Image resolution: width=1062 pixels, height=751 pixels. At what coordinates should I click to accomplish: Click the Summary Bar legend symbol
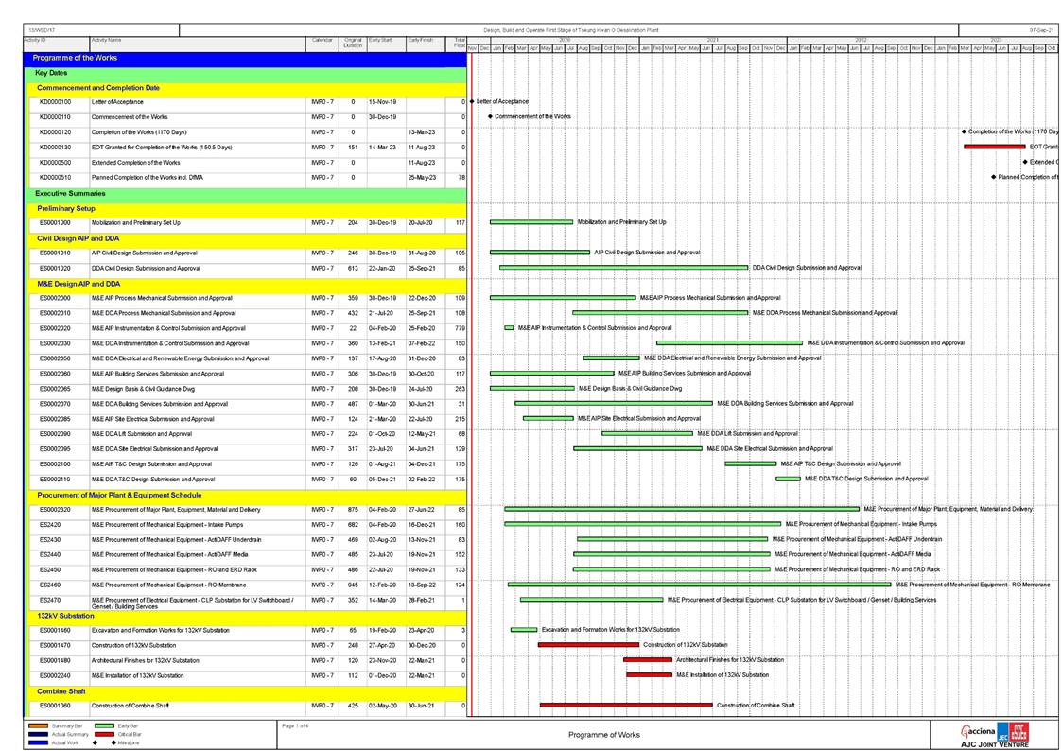40,725
